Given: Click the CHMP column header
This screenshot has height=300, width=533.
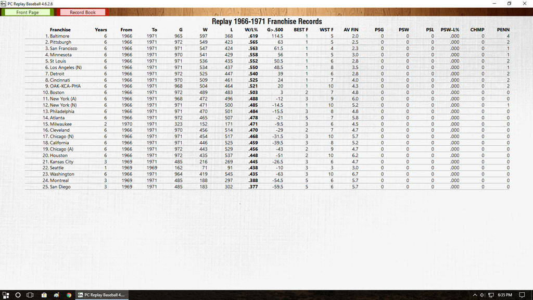Looking at the screenshot, I should tap(477, 30).
